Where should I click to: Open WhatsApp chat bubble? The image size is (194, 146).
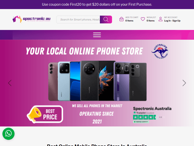pyautogui.click(x=9, y=134)
